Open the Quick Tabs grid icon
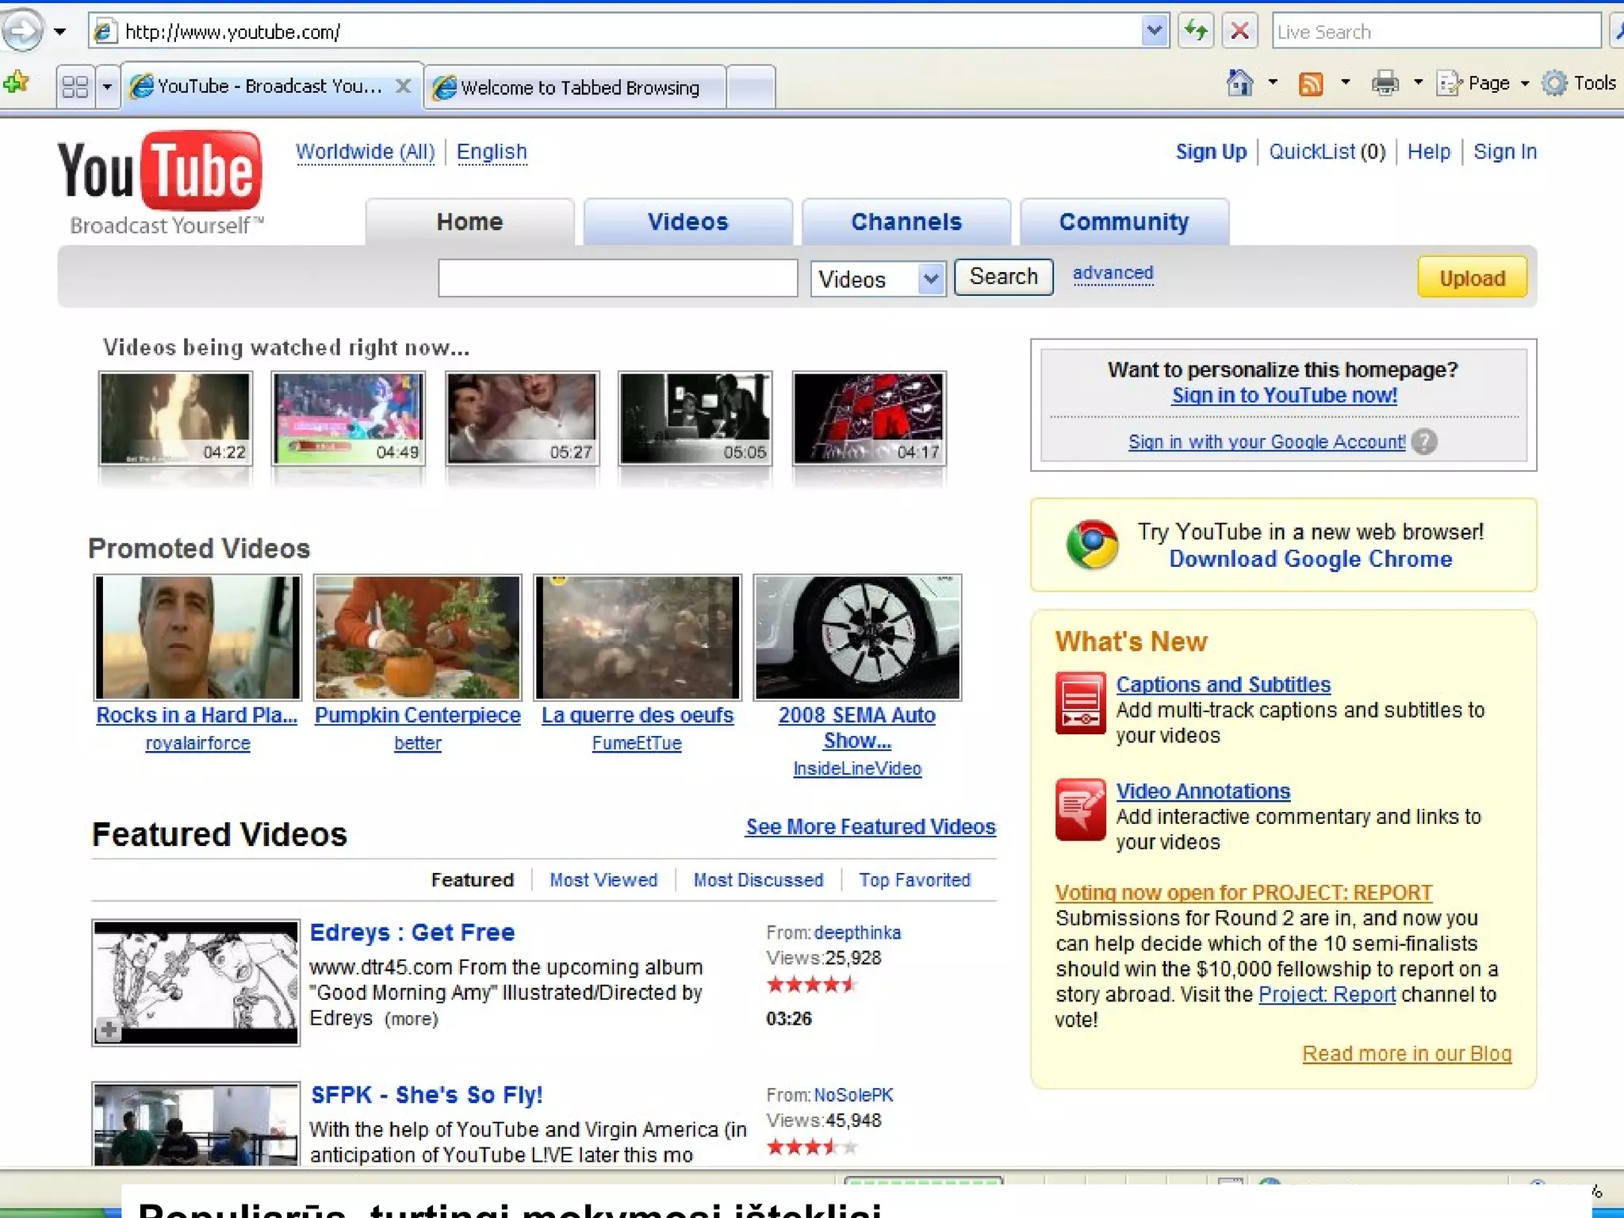This screenshot has width=1624, height=1218. point(75,86)
